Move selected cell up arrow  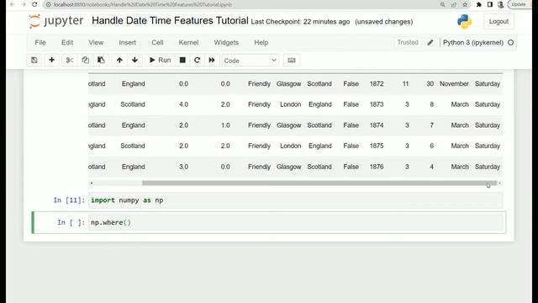coord(119,60)
